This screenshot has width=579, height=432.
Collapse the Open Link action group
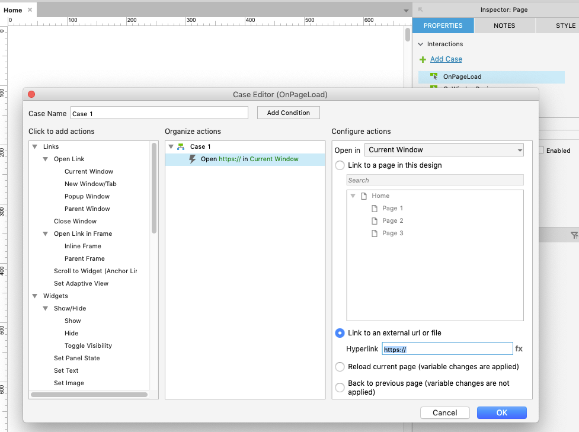pos(46,159)
